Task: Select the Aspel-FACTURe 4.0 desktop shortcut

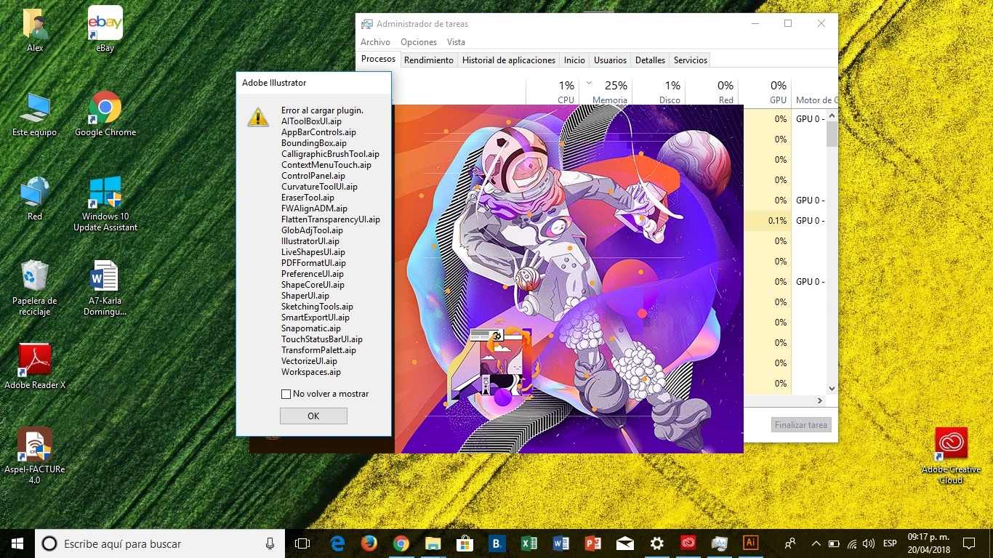Action: (35, 456)
